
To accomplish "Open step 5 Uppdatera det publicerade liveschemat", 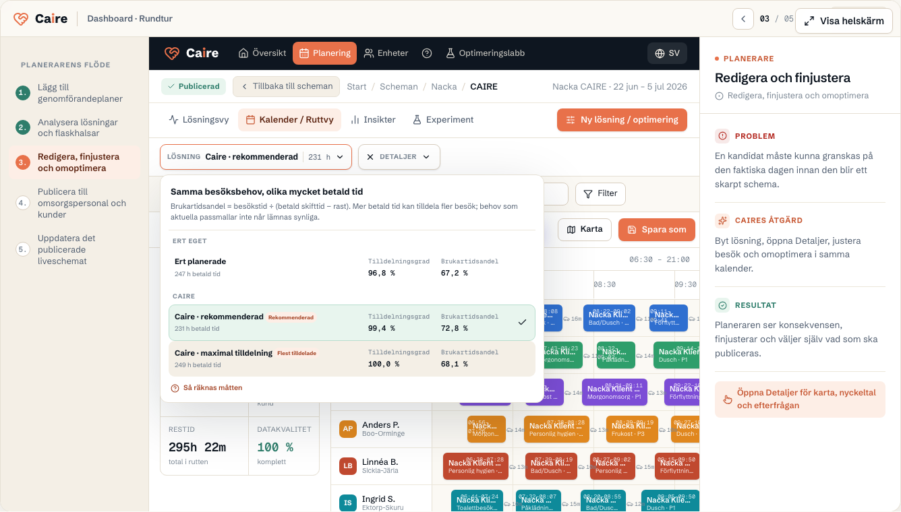I will click(75, 249).
